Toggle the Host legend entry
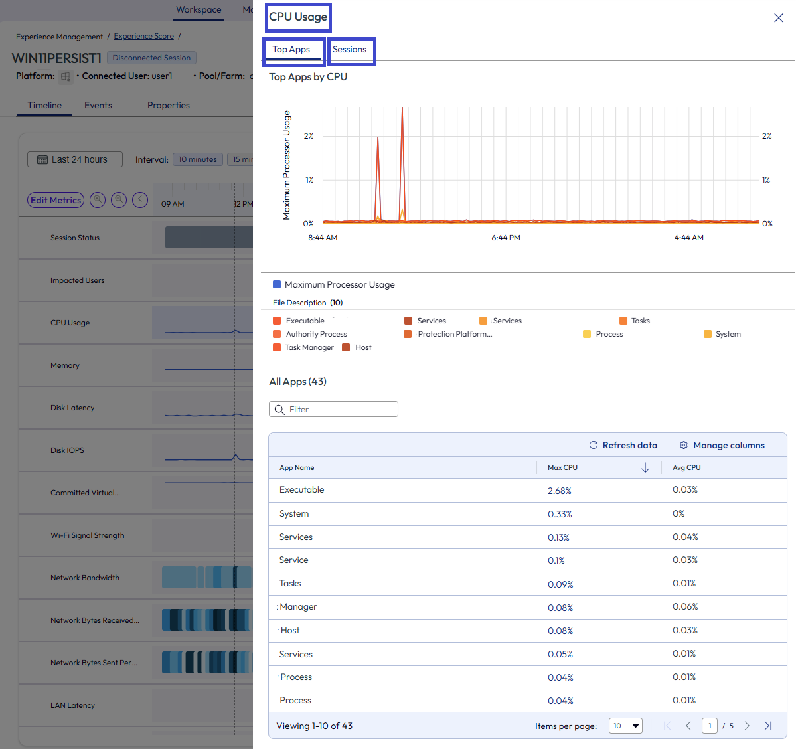The width and height of the screenshot is (796, 749). [357, 347]
